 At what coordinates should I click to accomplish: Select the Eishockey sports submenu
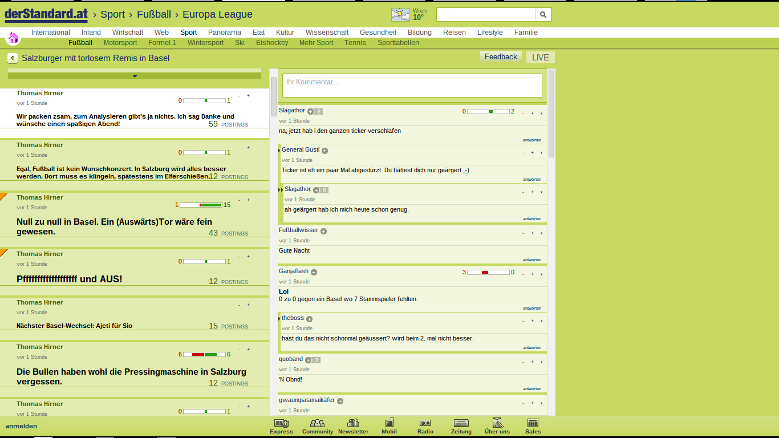click(x=272, y=43)
